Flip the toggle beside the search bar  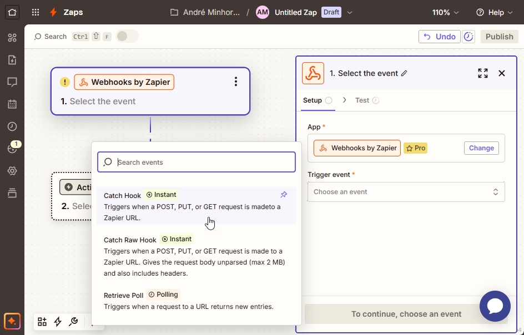tap(127, 36)
